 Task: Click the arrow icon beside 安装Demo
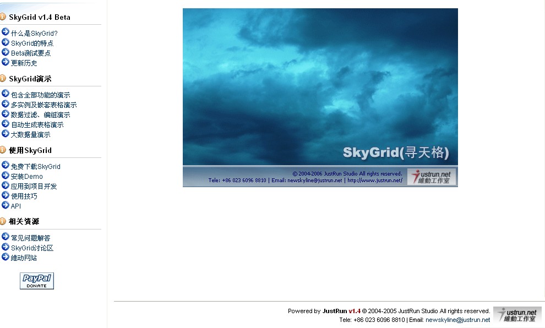click(5, 176)
